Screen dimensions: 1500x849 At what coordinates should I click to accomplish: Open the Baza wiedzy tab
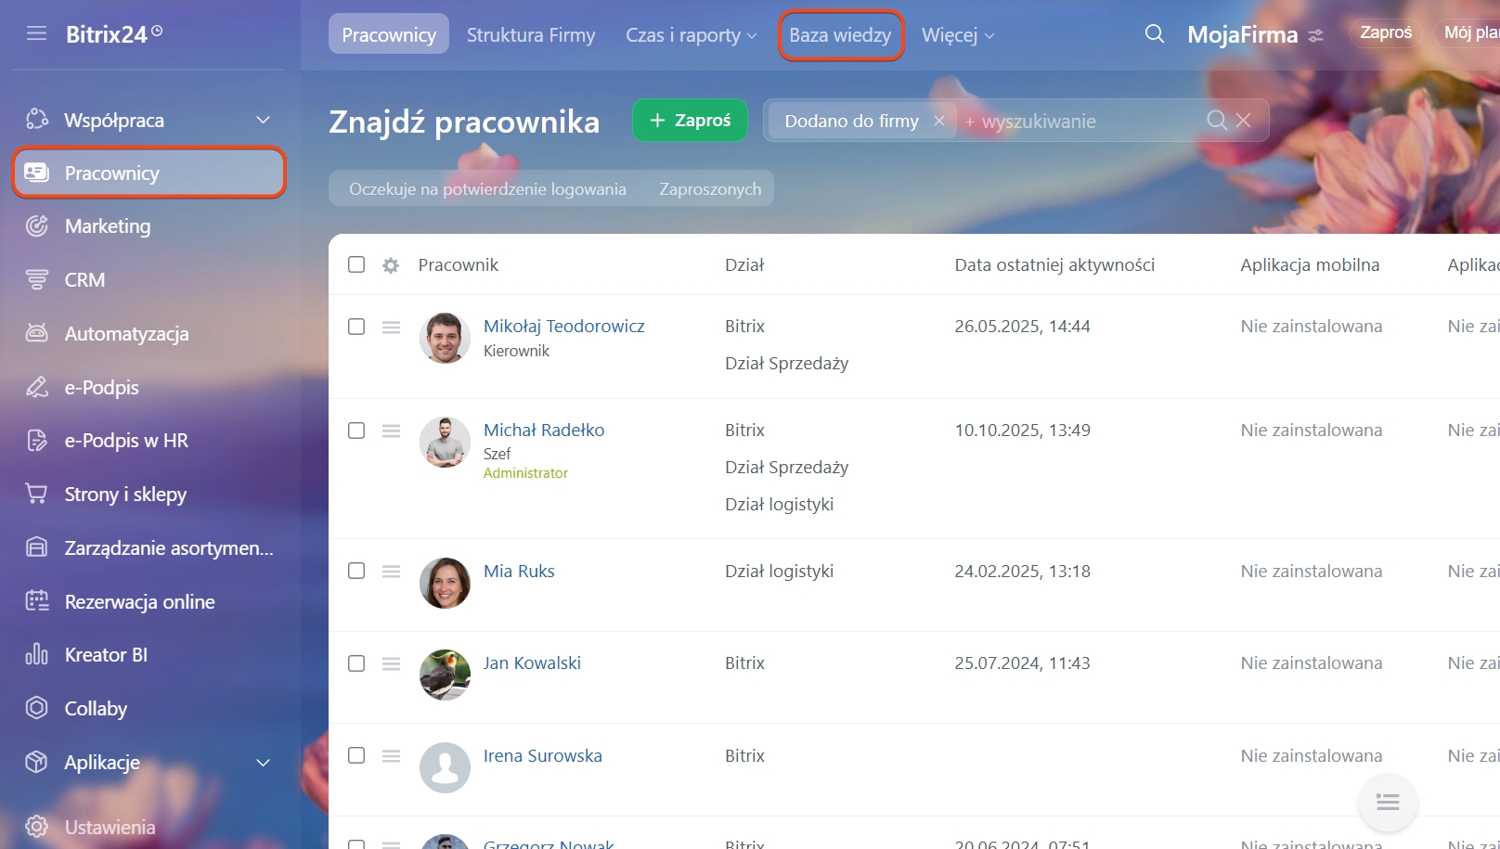840,35
